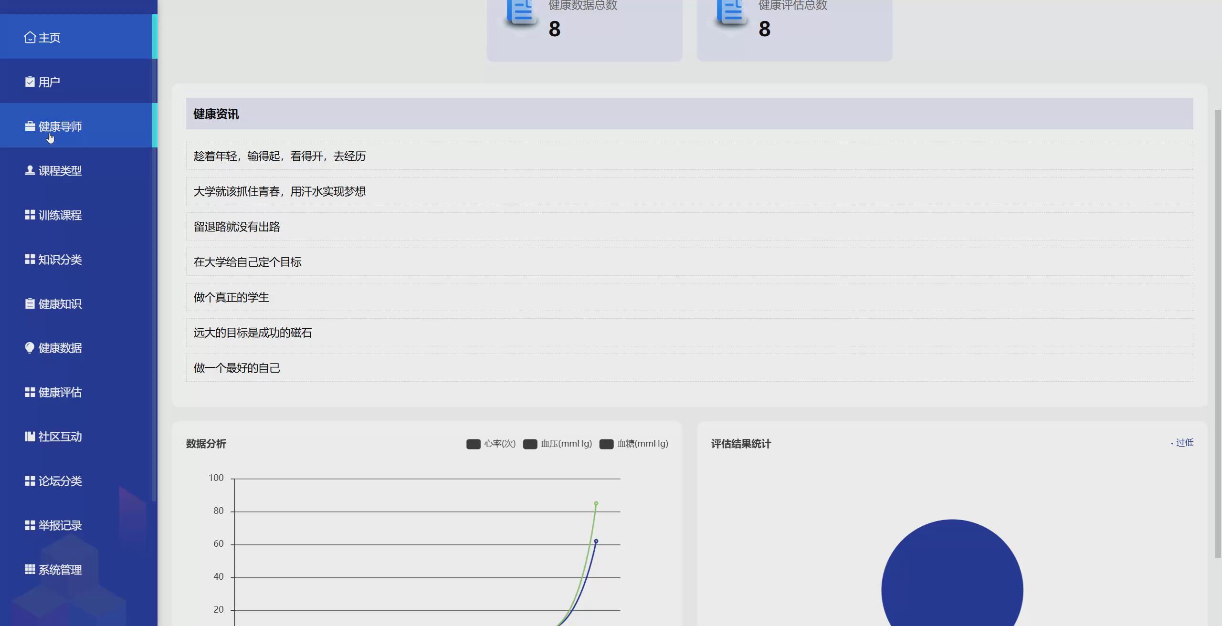Click the briefcase icon beside 健康导师
1222x626 pixels.
(x=30, y=126)
